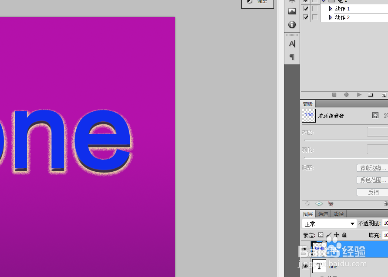Open the Paragraph panel icon
The width and height of the screenshot is (388, 277).
click(x=292, y=57)
